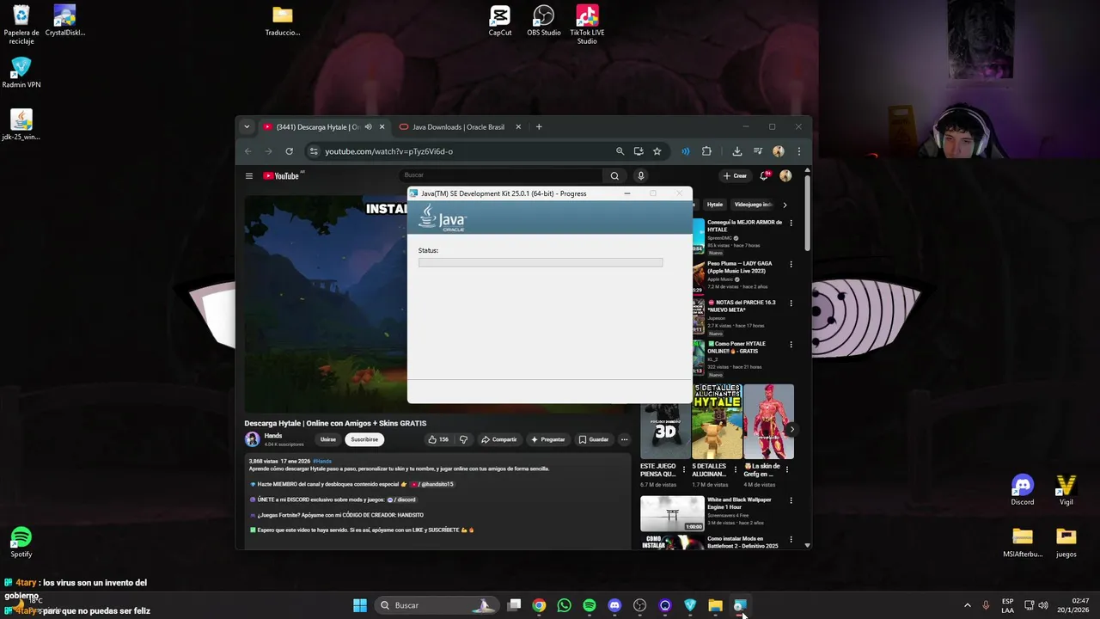Bookmark this page with the star icon
1100x619 pixels.
coord(657,151)
